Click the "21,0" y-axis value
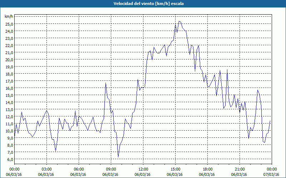Image resolution: width=286 pixels, height=178 pixels. click(x=10, y=52)
